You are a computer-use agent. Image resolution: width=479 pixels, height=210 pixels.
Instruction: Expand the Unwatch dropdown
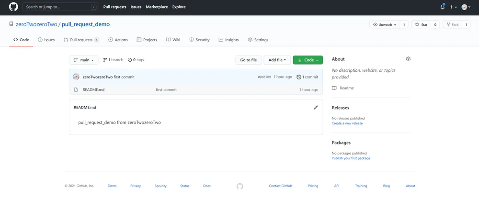pyautogui.click(x=385, y=25)
